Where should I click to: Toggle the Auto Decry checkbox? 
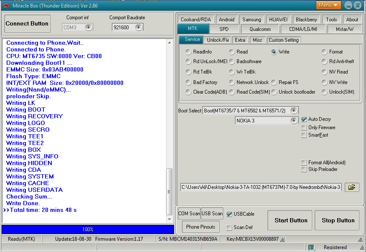pos(304,119)
